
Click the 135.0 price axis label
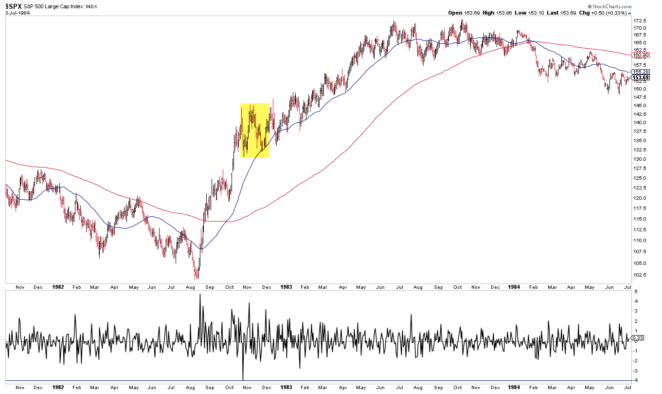click(641, 141)
